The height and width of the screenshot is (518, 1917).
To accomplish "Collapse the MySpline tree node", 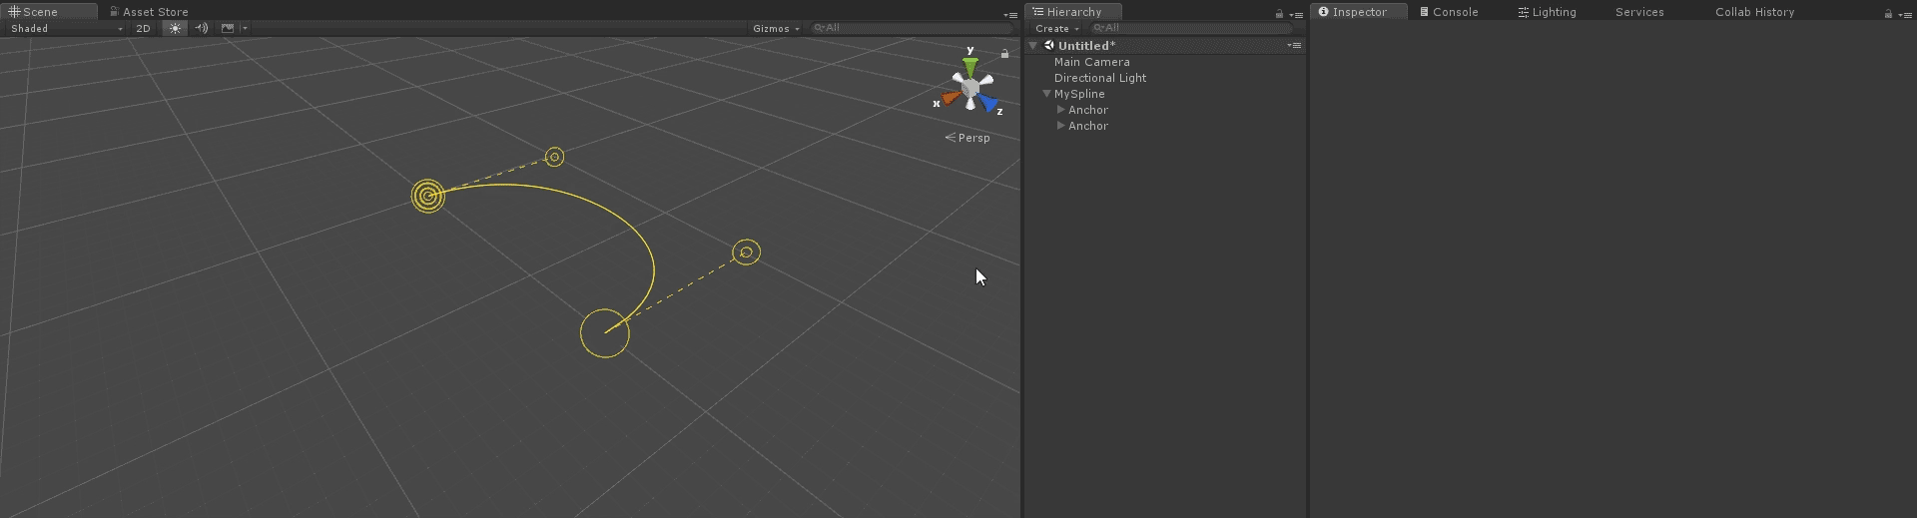I will (x=1046, y=94).
